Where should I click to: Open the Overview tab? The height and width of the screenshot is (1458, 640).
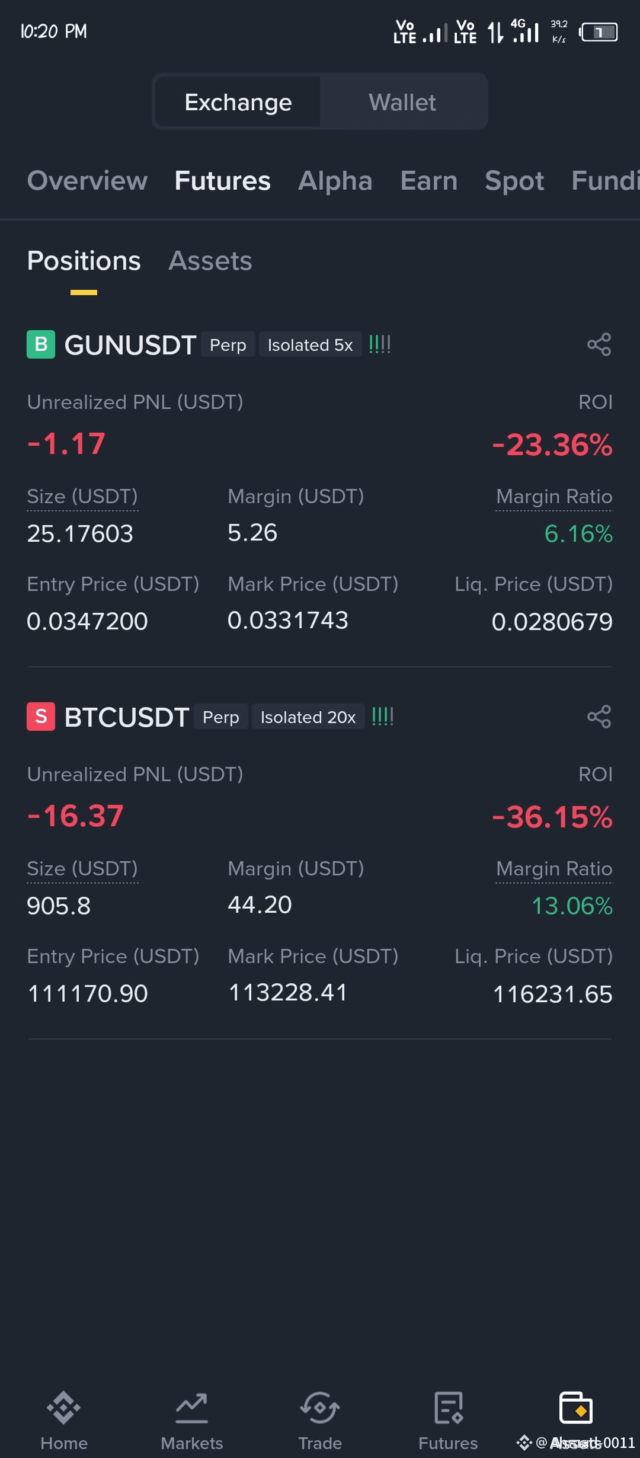pyautogui.click(x=87, y=181)
